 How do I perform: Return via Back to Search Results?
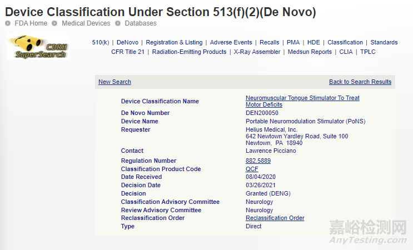(x=360, y=82)
